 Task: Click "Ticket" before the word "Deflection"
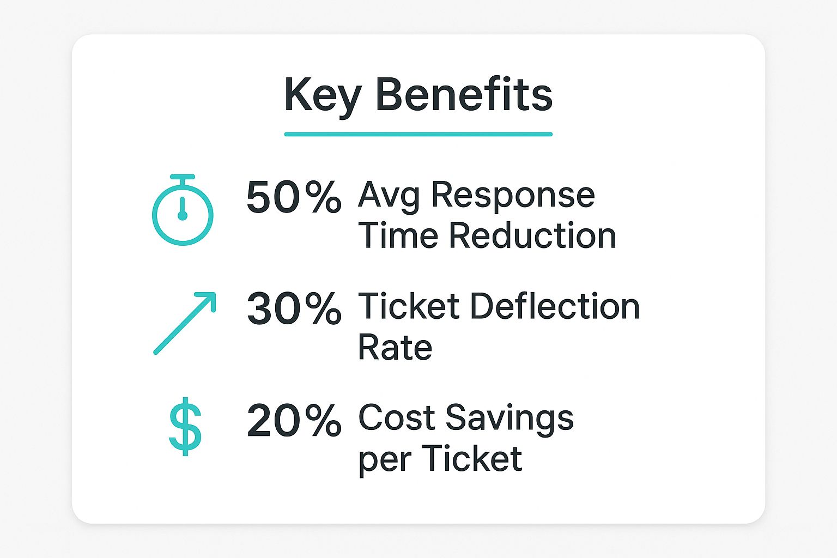click(x=409, y=306)
